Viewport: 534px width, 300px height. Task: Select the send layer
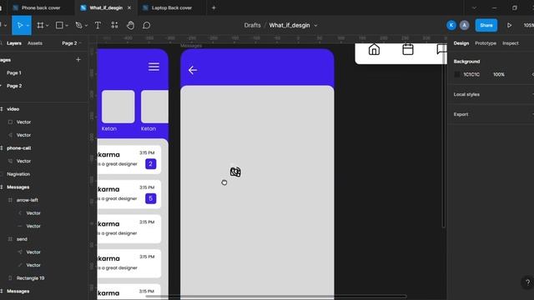22,239
